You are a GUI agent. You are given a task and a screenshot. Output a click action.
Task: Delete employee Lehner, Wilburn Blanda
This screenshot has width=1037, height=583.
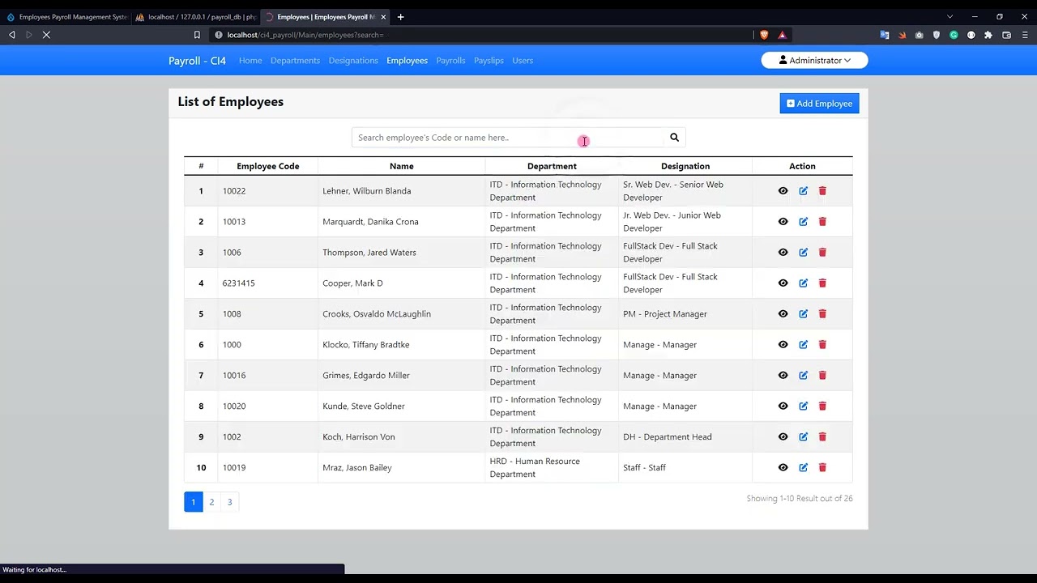pyautogui.click(x=822, y=191)
